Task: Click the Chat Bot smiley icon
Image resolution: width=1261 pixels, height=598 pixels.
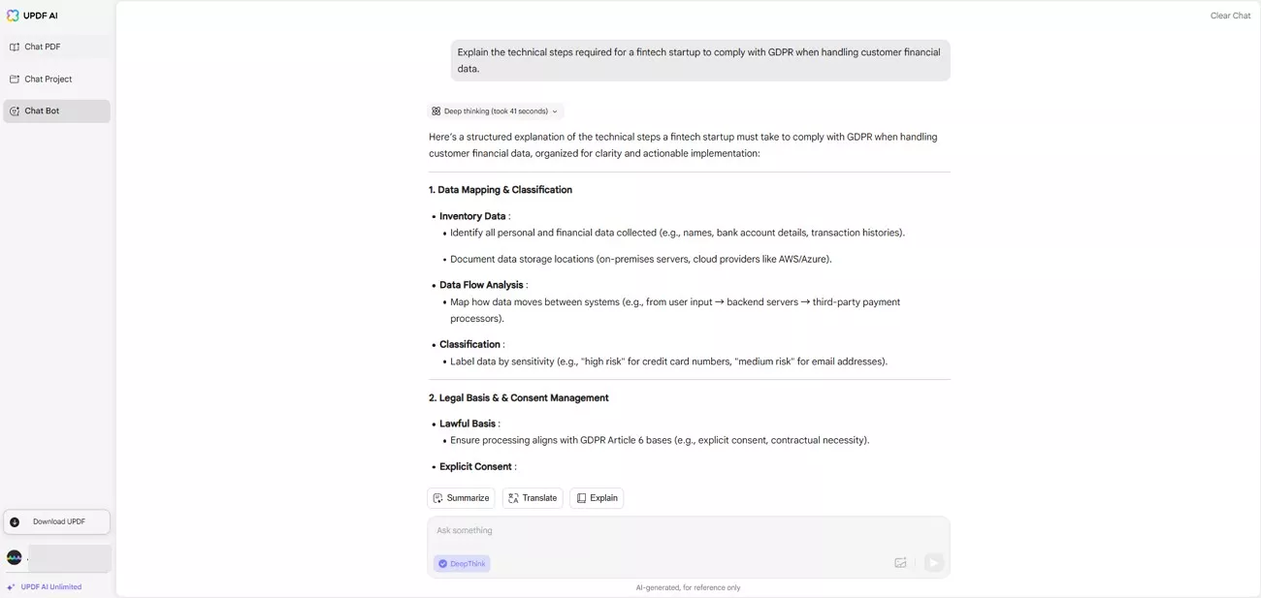Action: coord(15,111)
